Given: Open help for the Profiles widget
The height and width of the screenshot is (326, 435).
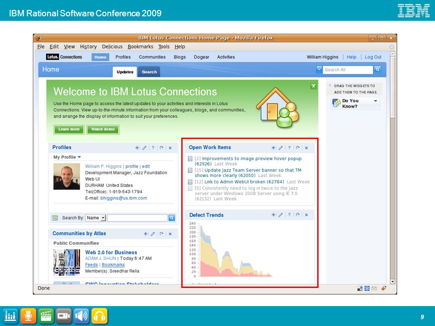Looking at the screenshot, I should [153, 148].
